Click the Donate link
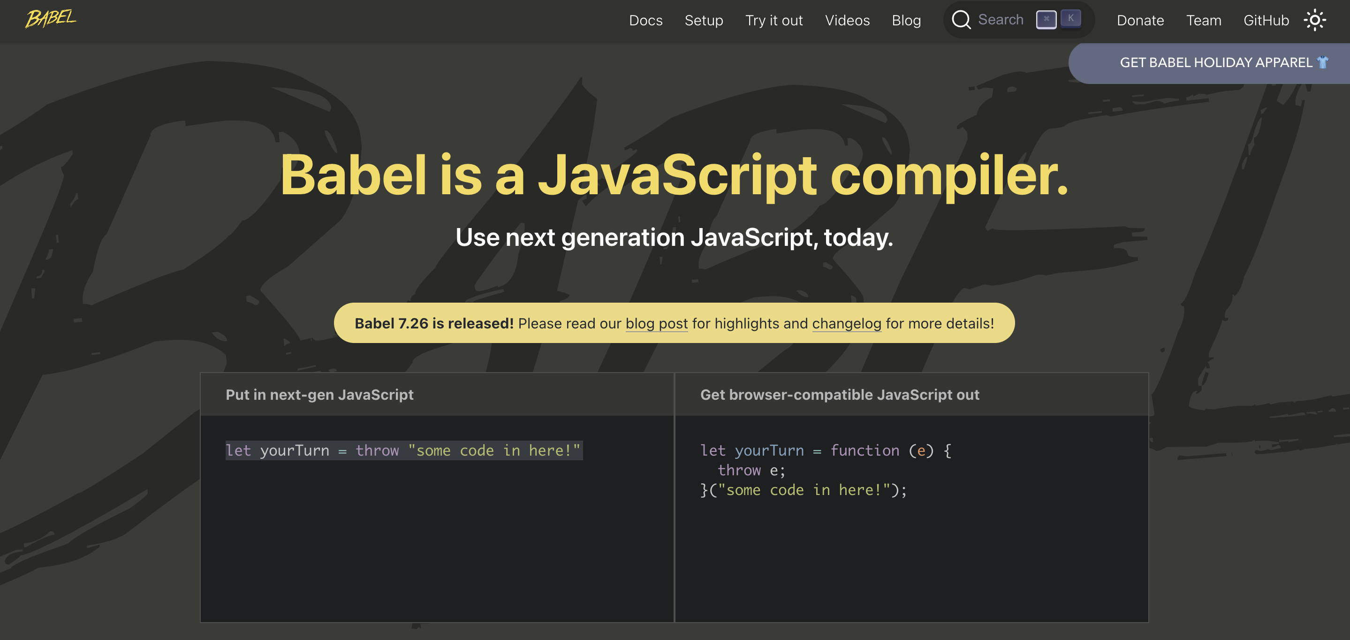 tap(1140, 21)
